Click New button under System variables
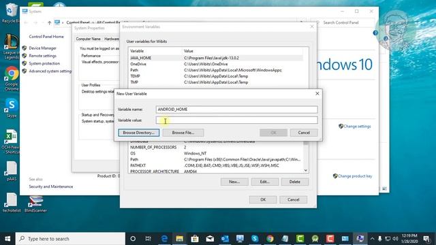Screen dimensions: 436x245 (x=234, y=182)
